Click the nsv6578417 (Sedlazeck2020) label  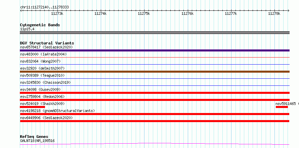tap(46, 47)
